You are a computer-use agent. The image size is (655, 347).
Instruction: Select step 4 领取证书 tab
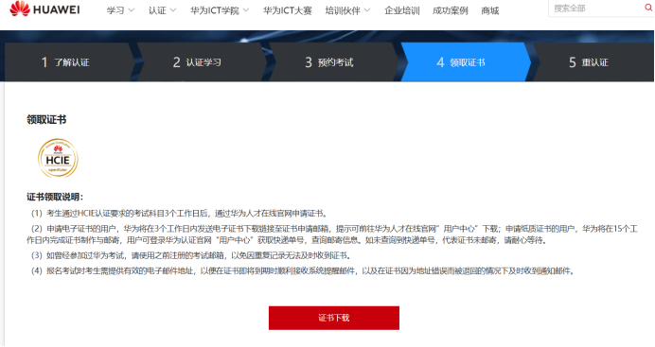pos(465,62)
